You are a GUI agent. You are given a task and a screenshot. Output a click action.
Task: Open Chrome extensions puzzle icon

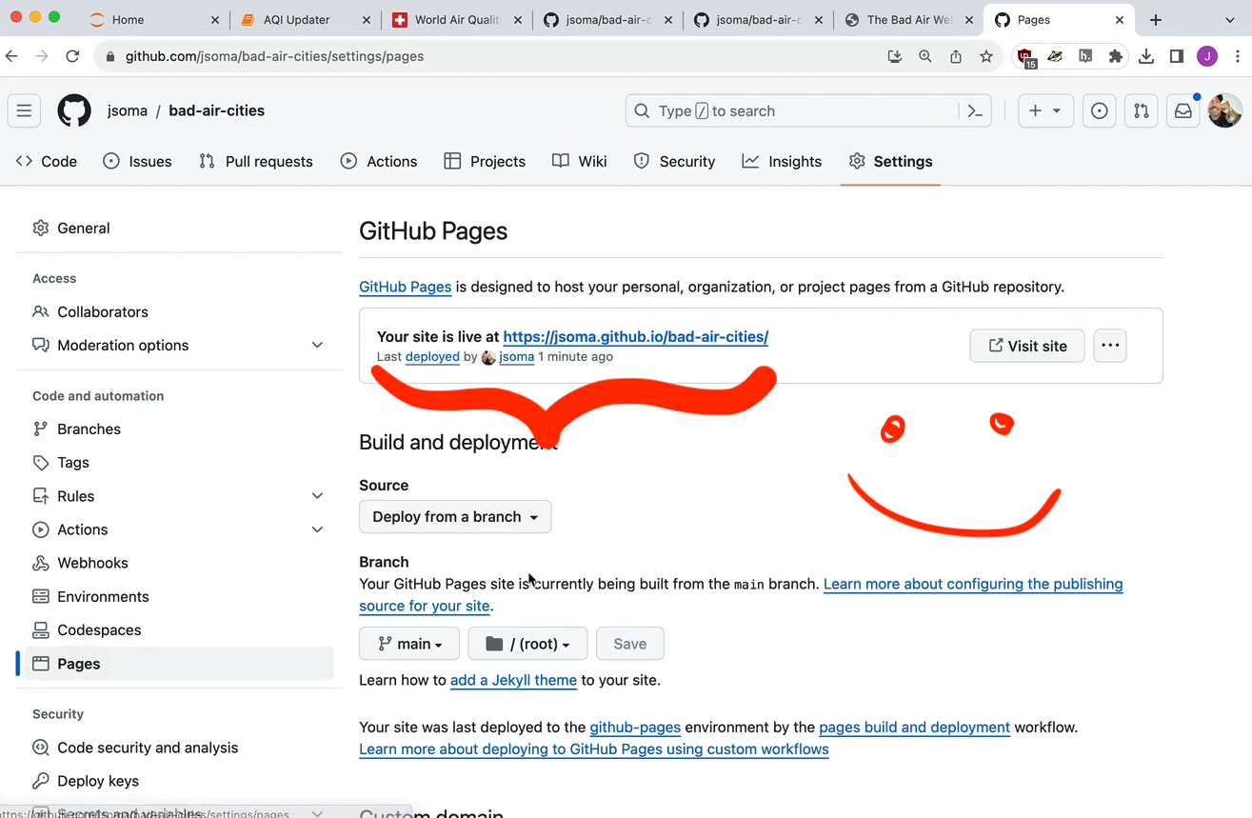coord(1116,56)
